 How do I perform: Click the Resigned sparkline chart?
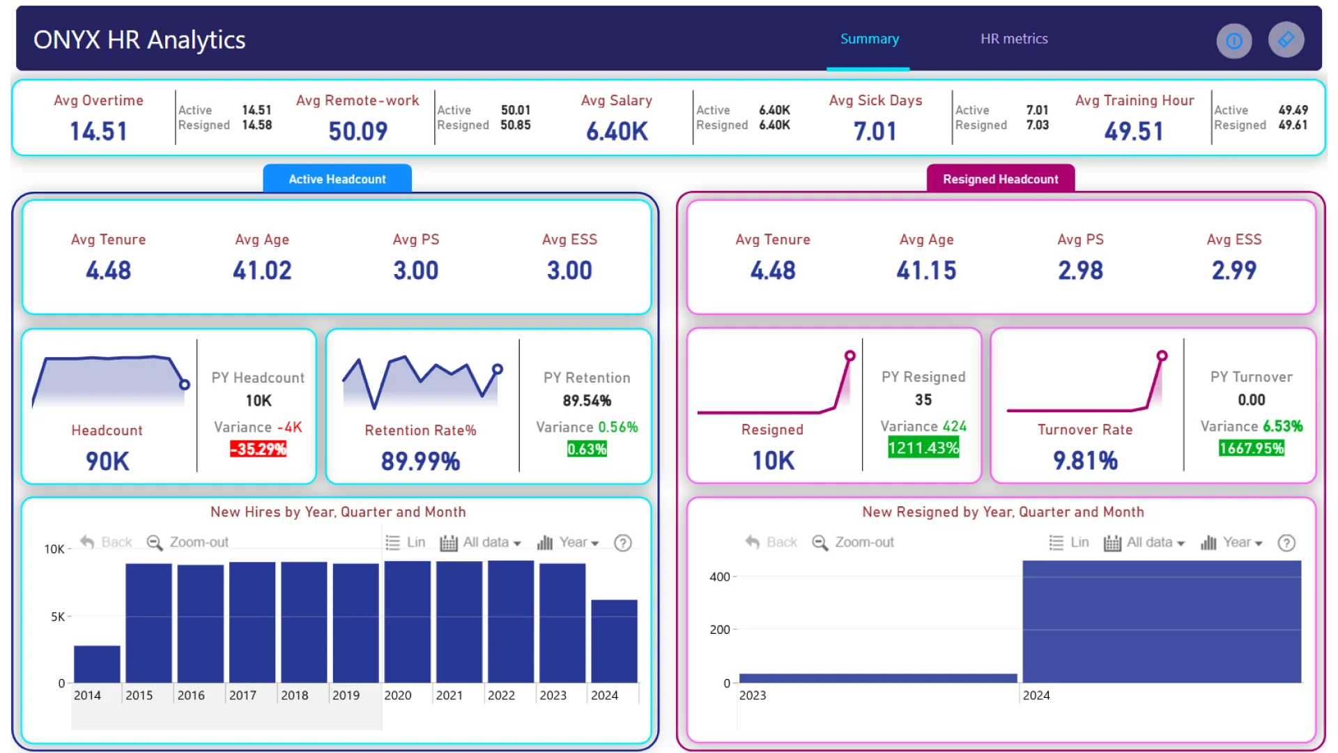(x=776, y=381)
